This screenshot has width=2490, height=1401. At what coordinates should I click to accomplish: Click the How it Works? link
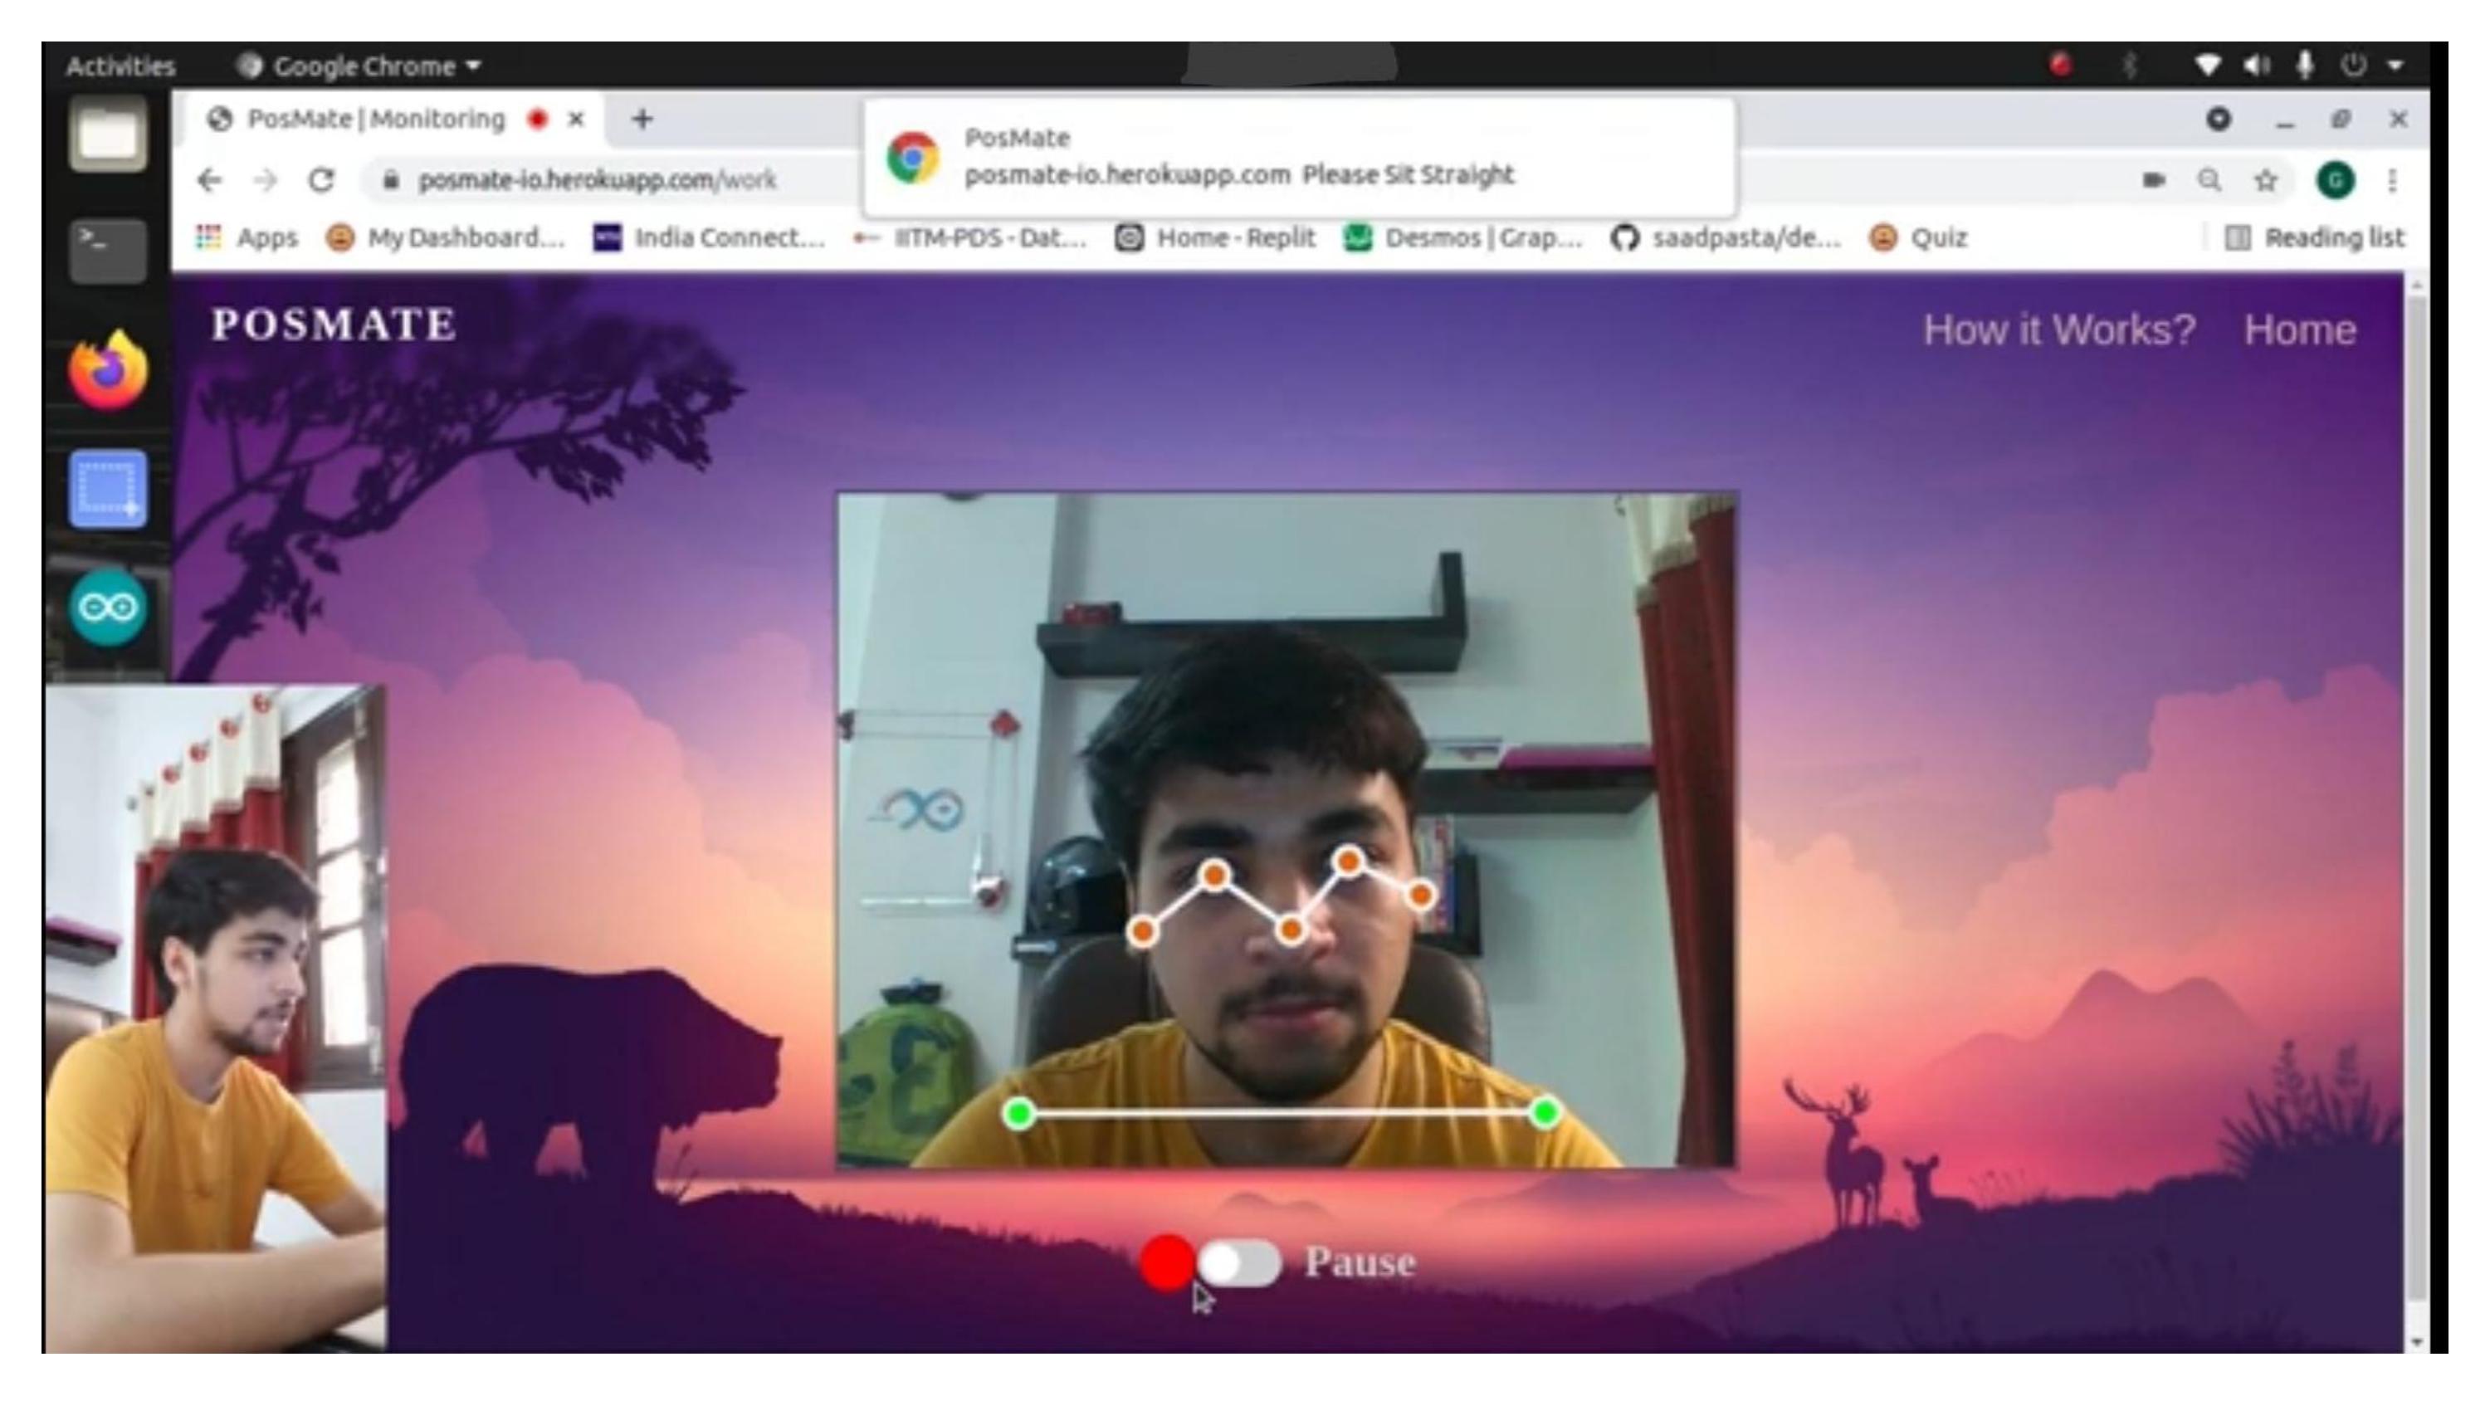2059,330
